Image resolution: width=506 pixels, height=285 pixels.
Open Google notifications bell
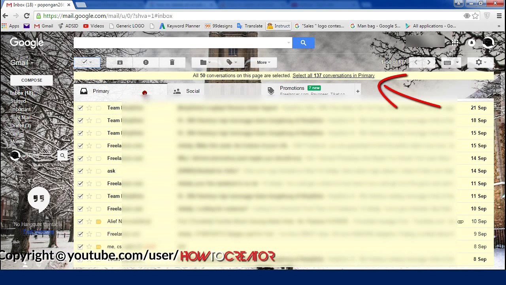tap(472, 43)
